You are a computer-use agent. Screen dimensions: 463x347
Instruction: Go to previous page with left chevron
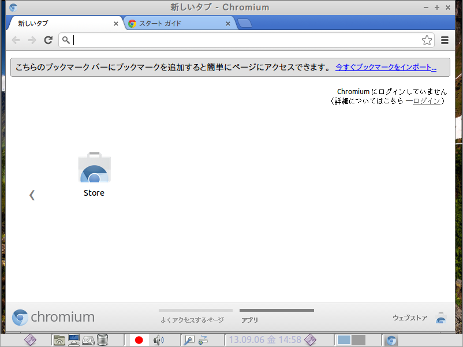point(32,195)
